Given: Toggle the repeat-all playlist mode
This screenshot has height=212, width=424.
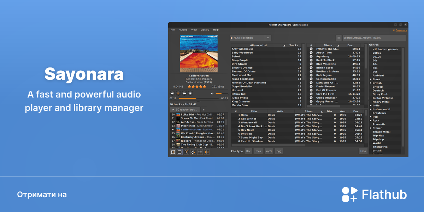Looking at the screenshot, I should [180, 152].
